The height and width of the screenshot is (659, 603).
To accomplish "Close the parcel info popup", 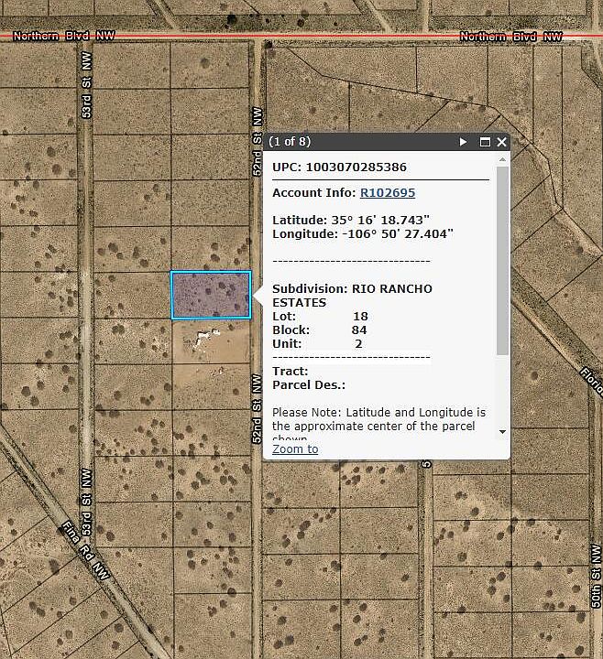I will tap(501, 142).
